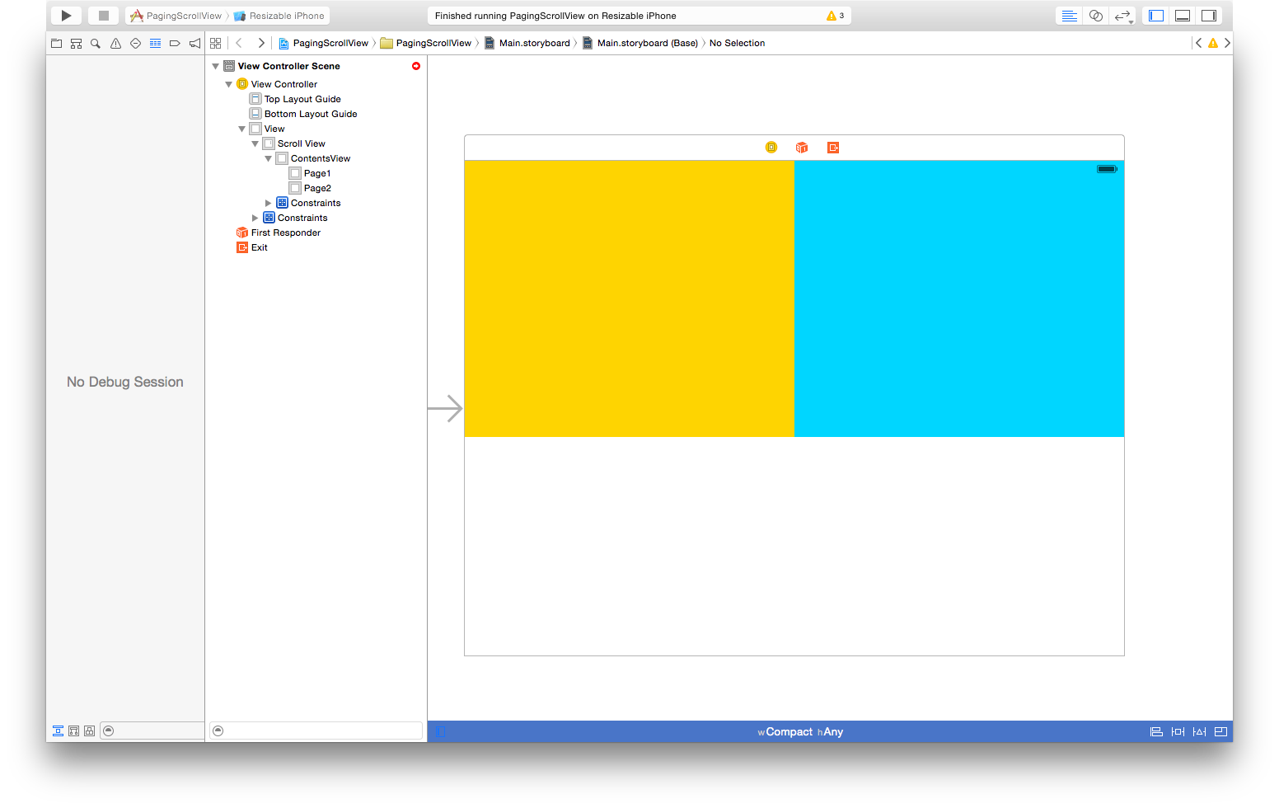This screenshot has width=1279, height=808.
Task: Open the Issue navigator
Action: (115, 43)
